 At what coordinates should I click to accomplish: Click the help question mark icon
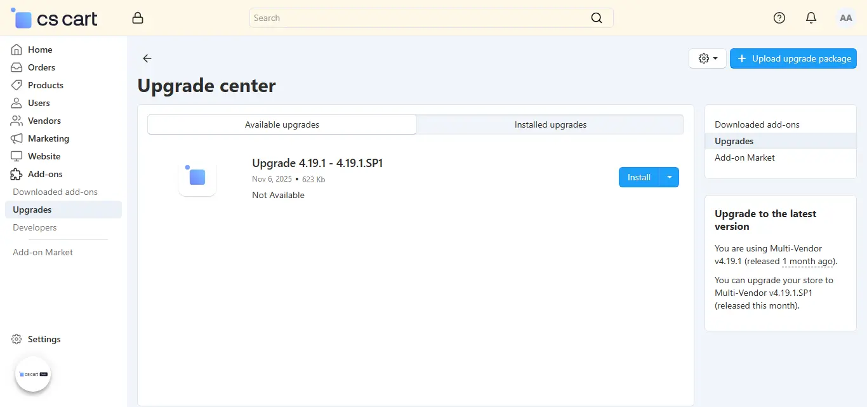(x=779, y=18)
